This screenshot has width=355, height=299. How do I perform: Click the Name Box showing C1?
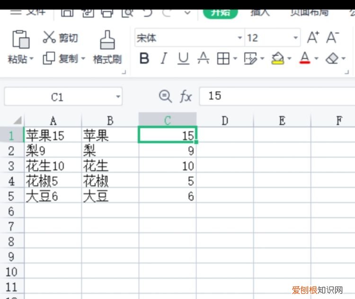coord(63,97)
